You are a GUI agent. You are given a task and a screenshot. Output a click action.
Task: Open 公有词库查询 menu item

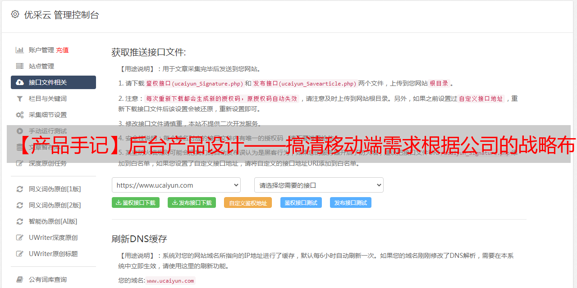[x=48, y=279]
